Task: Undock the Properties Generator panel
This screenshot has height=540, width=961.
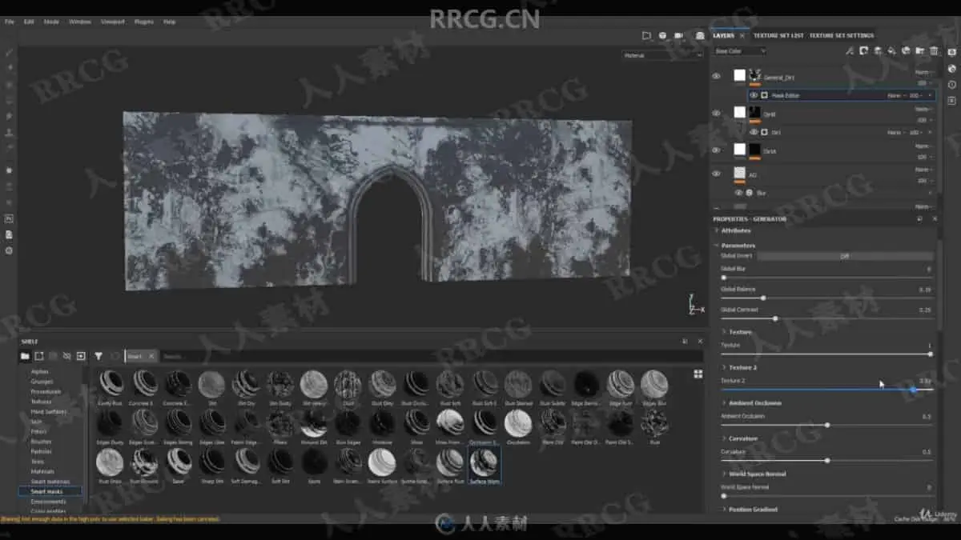Action: pos(919,218)
